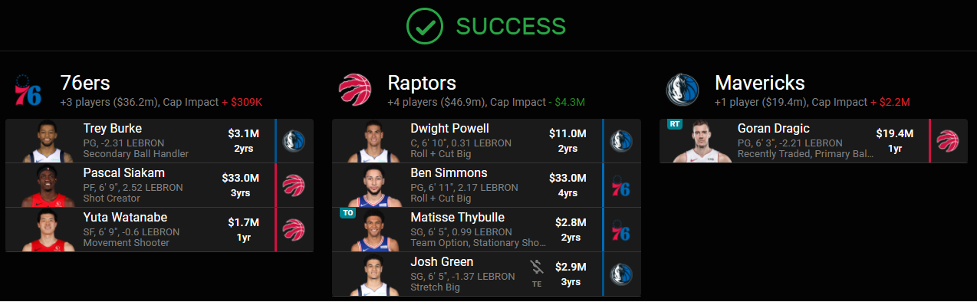Select the Pascal Siakam player name
This screenshot has width=977, height=302.
pyautogui.click(x=123, y=173)
